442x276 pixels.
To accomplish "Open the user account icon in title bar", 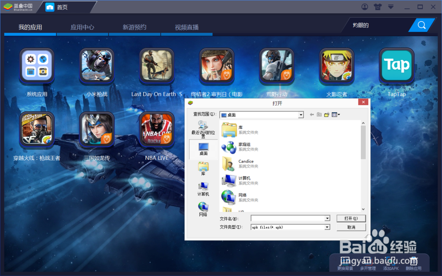I will pos(365,7).
